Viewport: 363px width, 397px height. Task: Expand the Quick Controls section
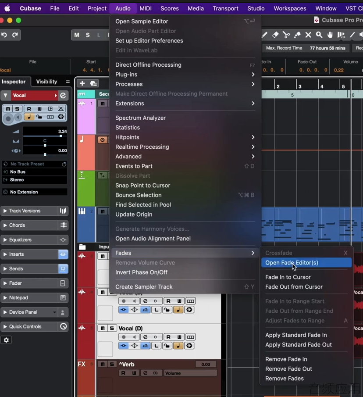(5, 327)
